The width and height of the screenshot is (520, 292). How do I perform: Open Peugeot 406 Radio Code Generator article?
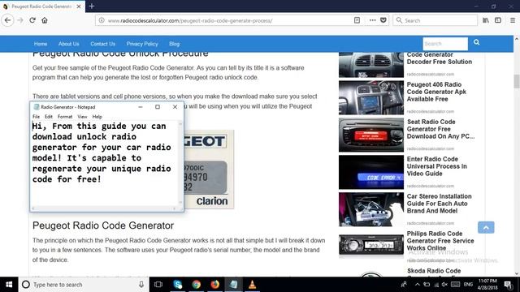pos(436,92)
